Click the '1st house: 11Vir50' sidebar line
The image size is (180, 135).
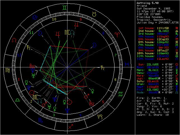[x=155, y=28]
